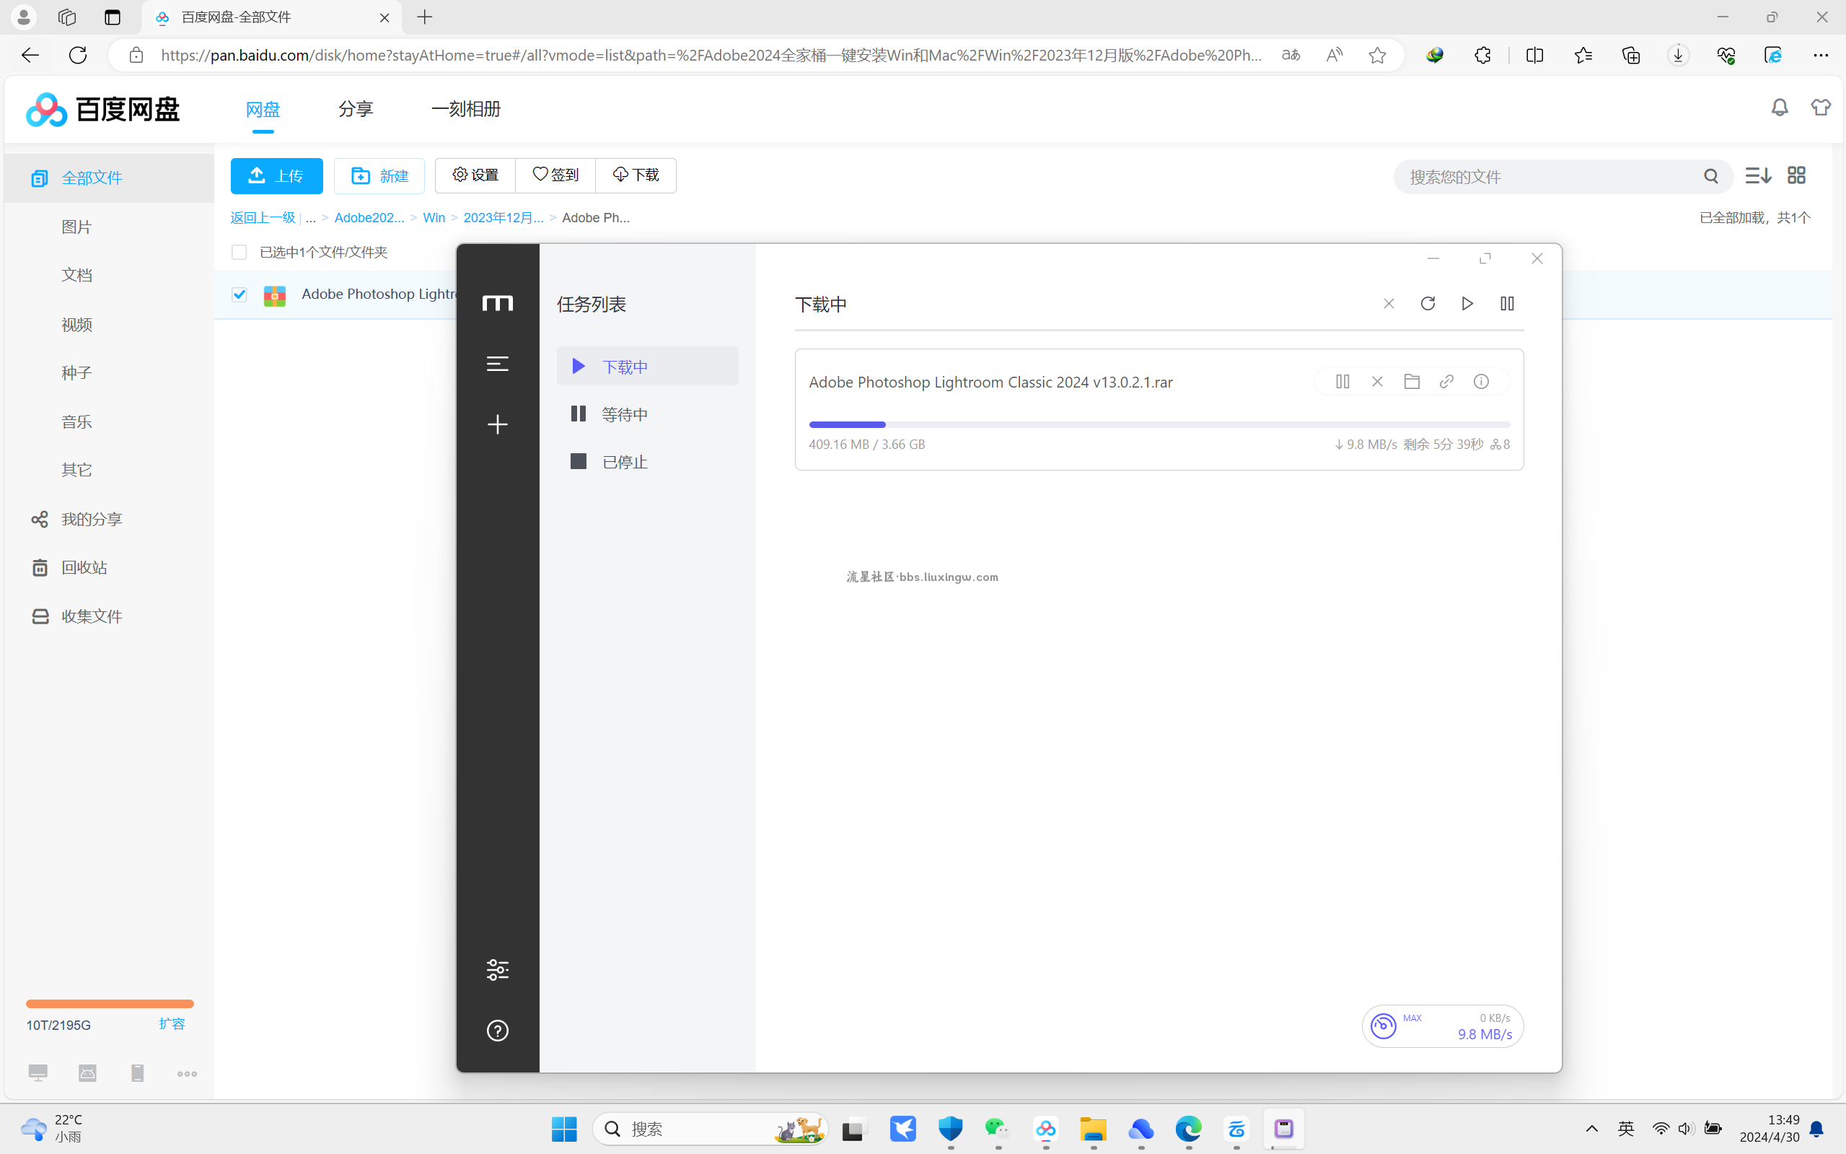The image size is (1846, 1154).
Task: Open Windows Start menu
Action: click(563, 1128)
